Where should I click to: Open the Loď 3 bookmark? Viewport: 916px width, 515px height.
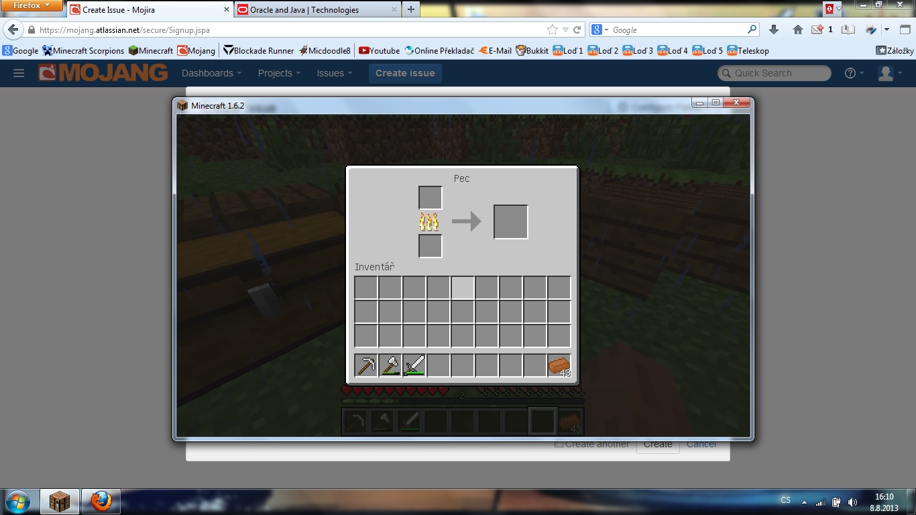tap(638, 50)
